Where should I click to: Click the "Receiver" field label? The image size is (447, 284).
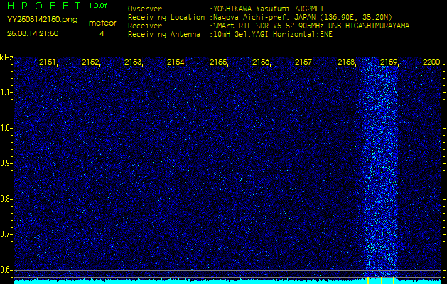click(x=145, y=26)
